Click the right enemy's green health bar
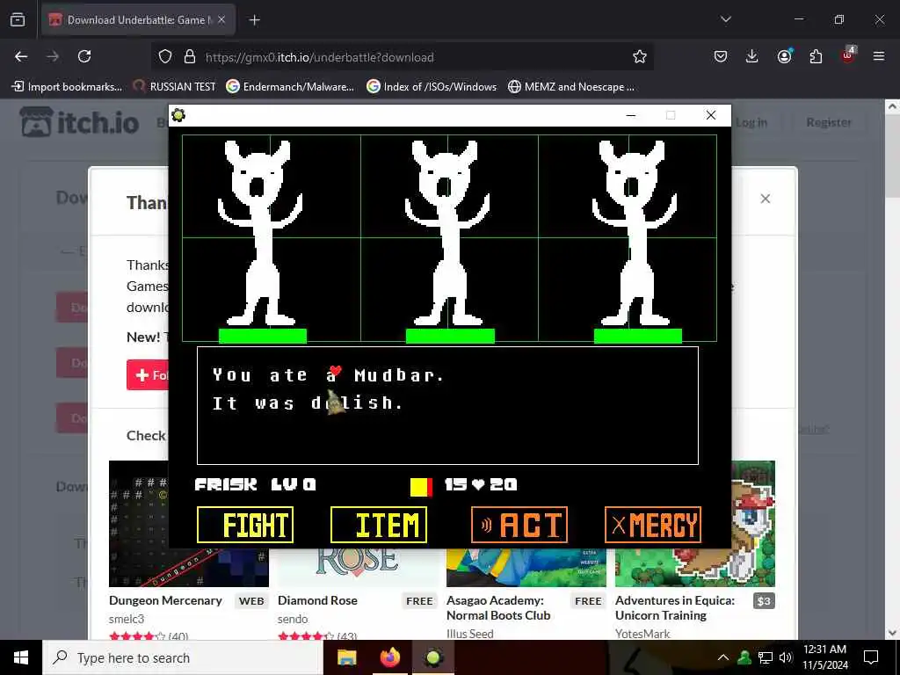 coord(638,336)
